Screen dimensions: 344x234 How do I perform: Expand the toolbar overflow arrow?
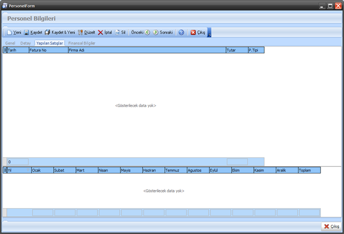coord(209,34)
